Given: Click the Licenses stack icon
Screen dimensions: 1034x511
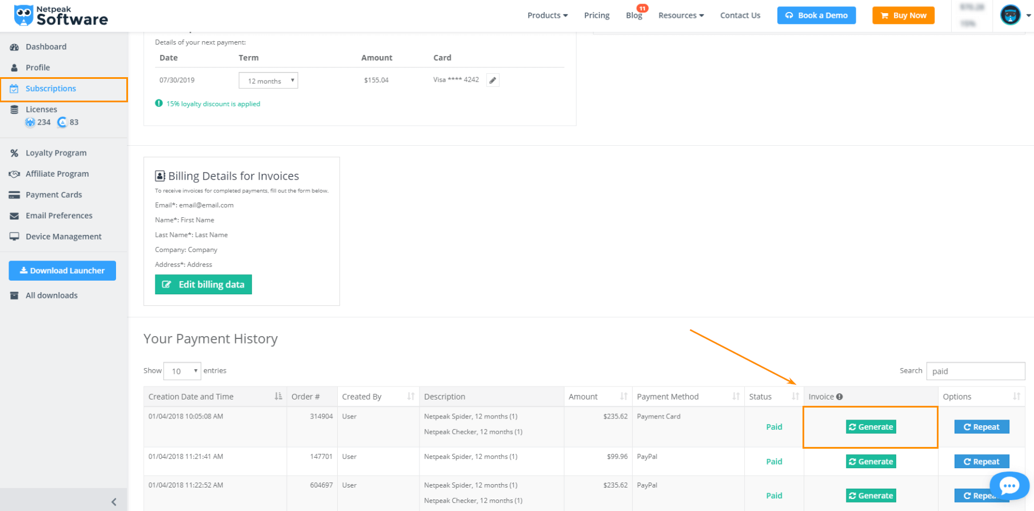Looking at the screenshot, I should [14, 109].
